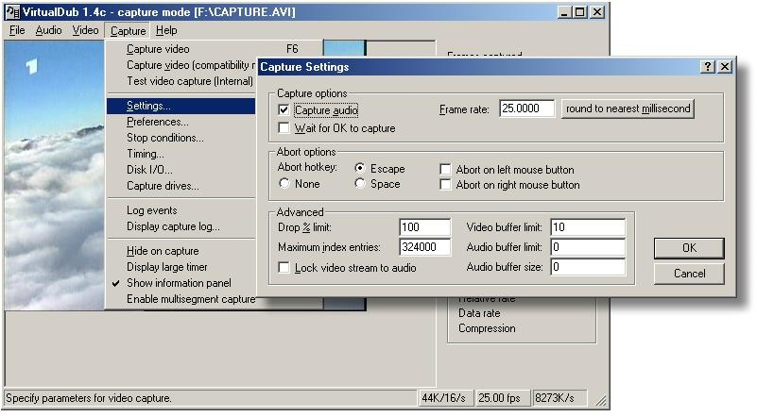The height and width of the screenshot is (417, 757).
Task: Open the Audio menu
Action: (x=48, y=30)
